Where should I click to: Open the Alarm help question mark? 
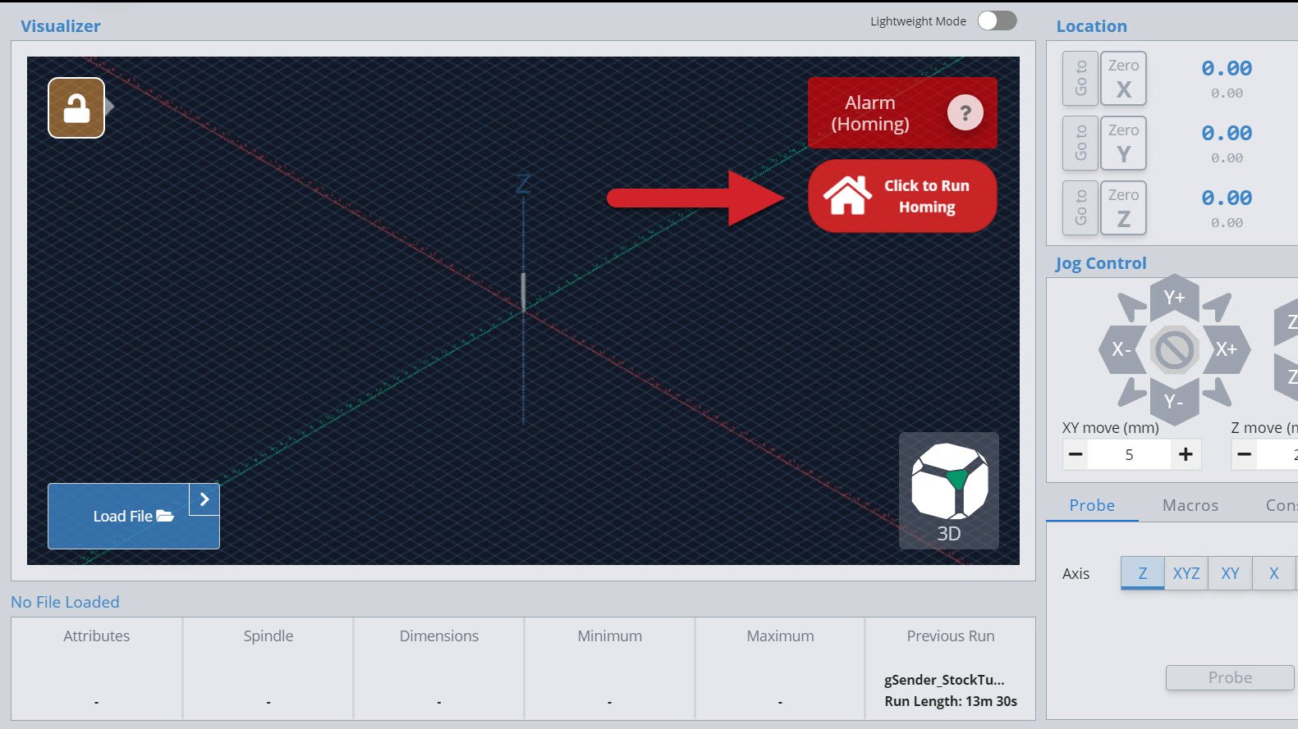click(965, 113)
